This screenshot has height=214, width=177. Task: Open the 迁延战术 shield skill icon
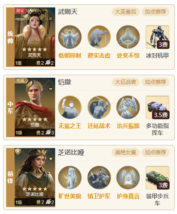99,107
